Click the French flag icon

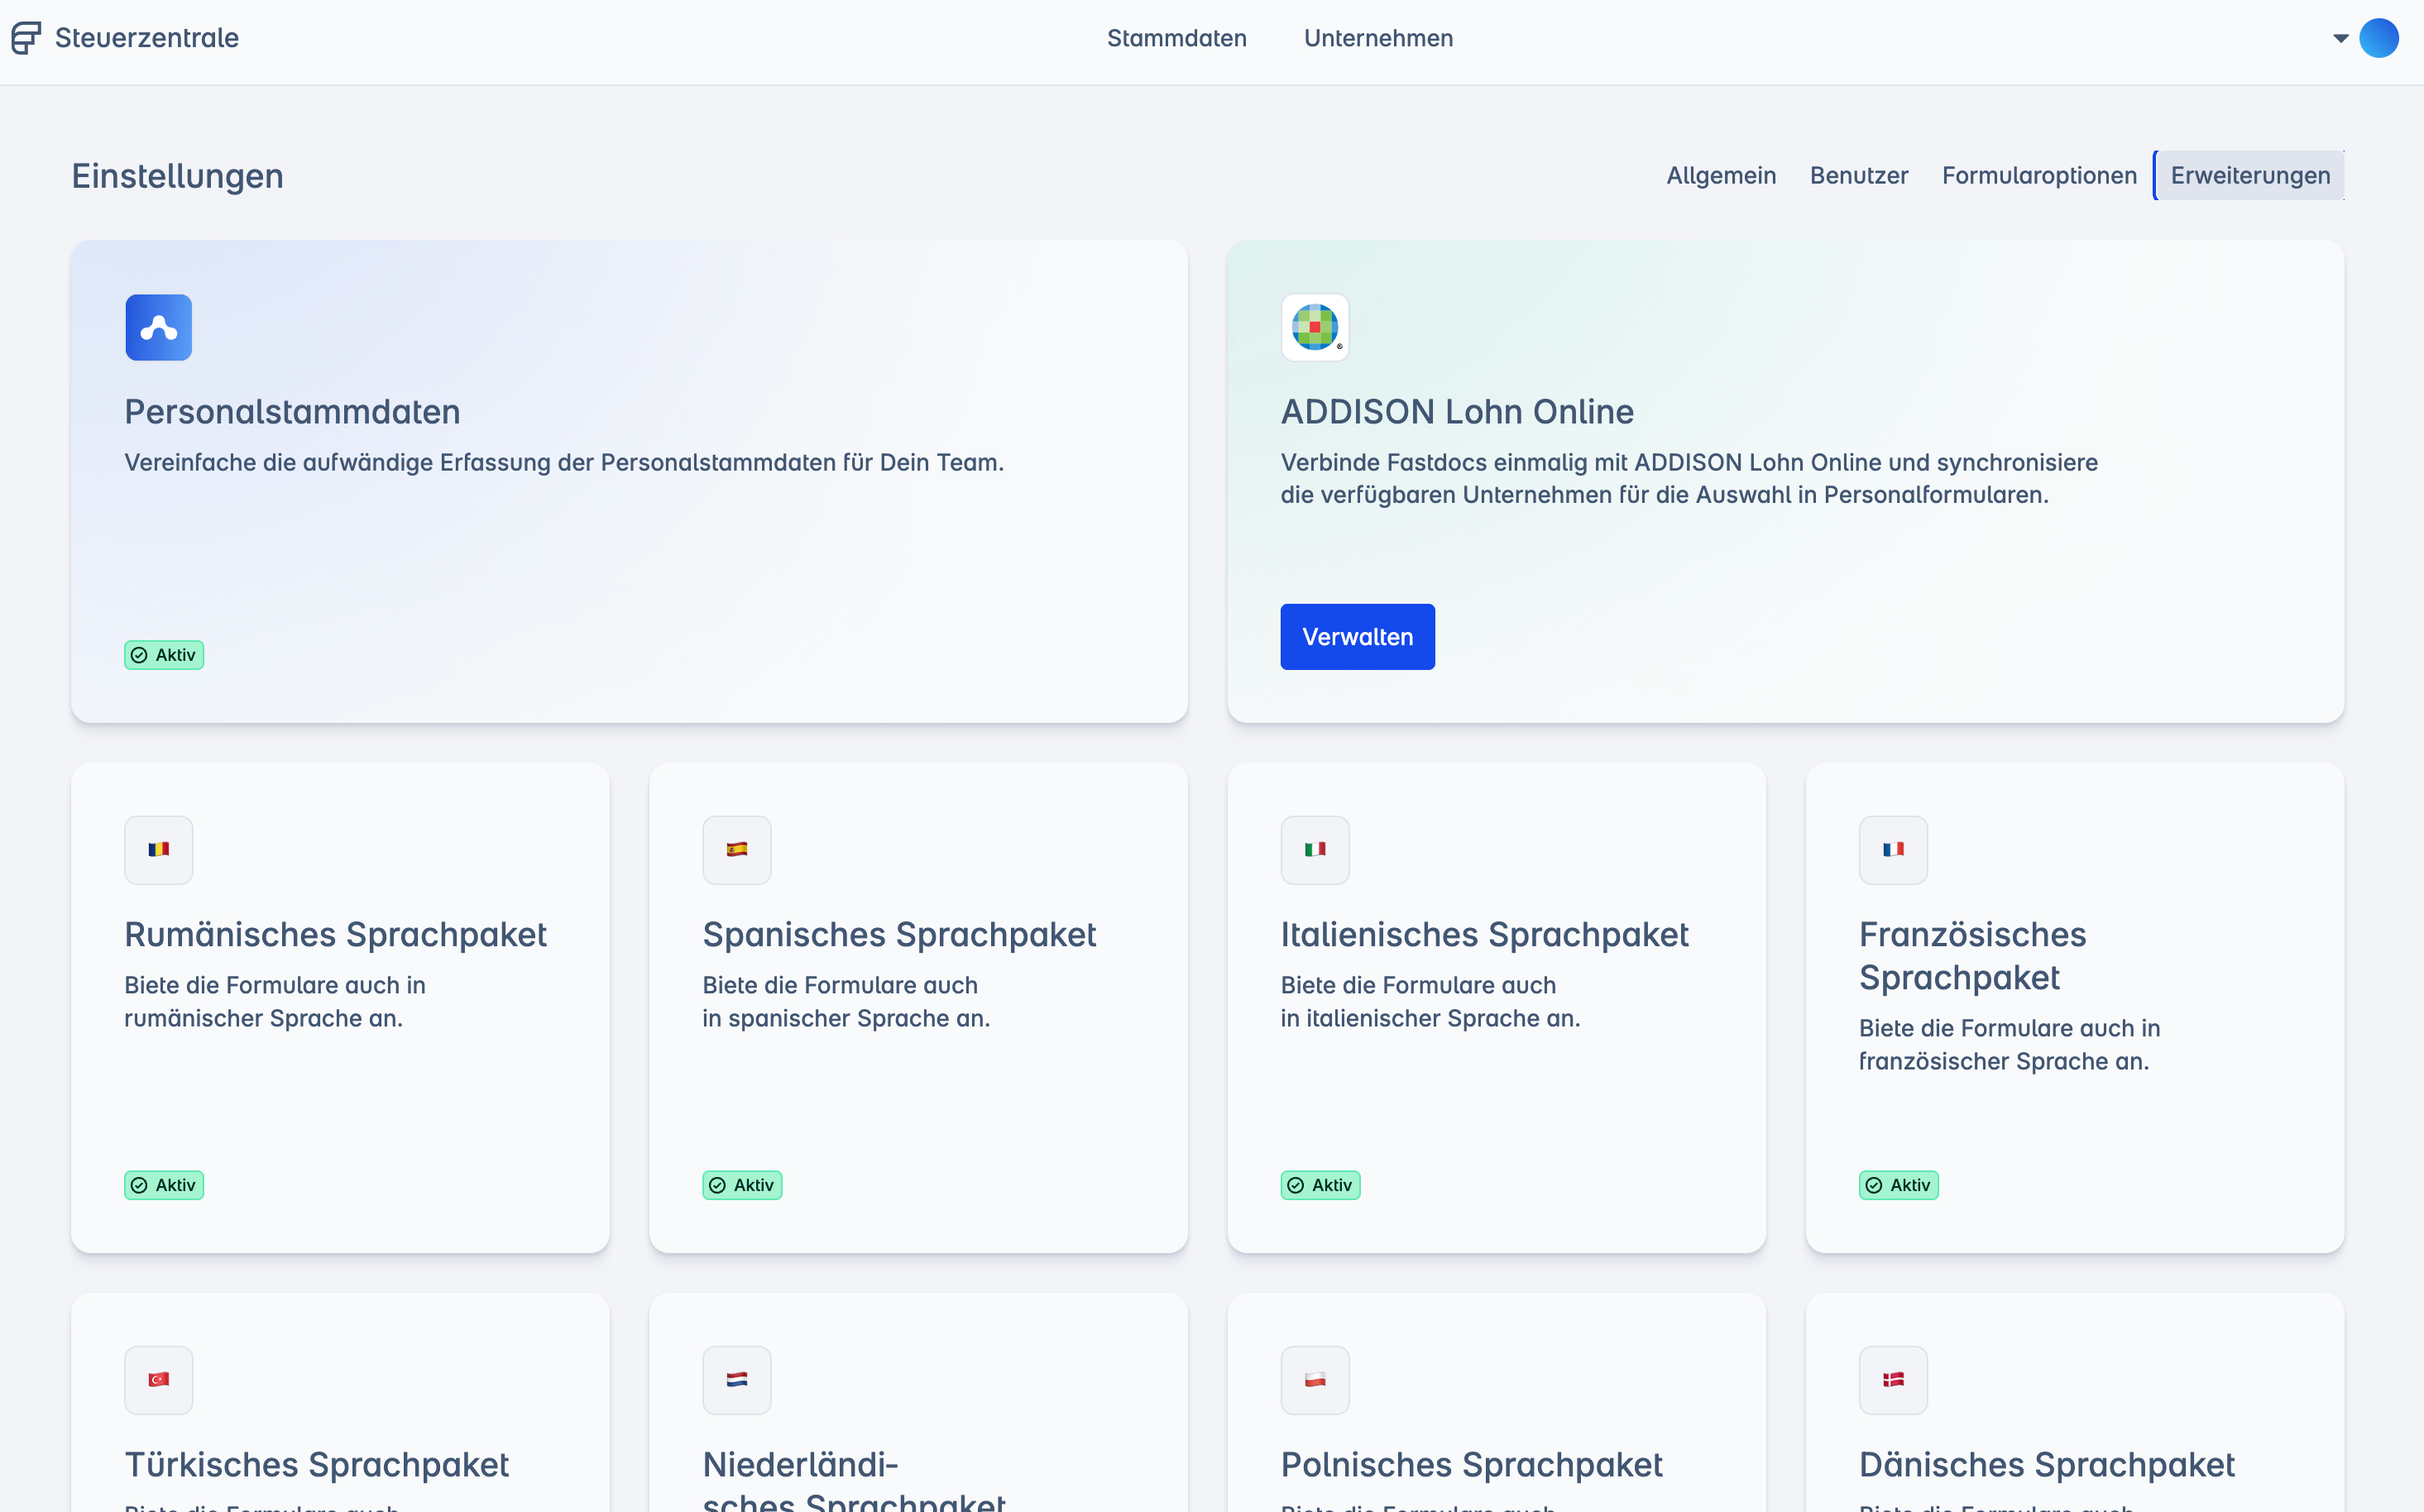(x=1893, y=850)
